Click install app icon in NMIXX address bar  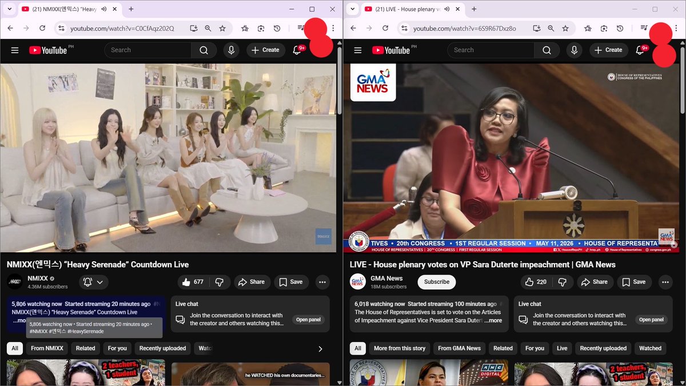point(194,29)
